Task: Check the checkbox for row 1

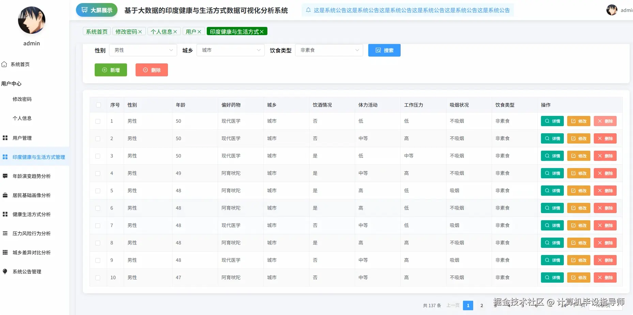Action: (x=98, y=121)
